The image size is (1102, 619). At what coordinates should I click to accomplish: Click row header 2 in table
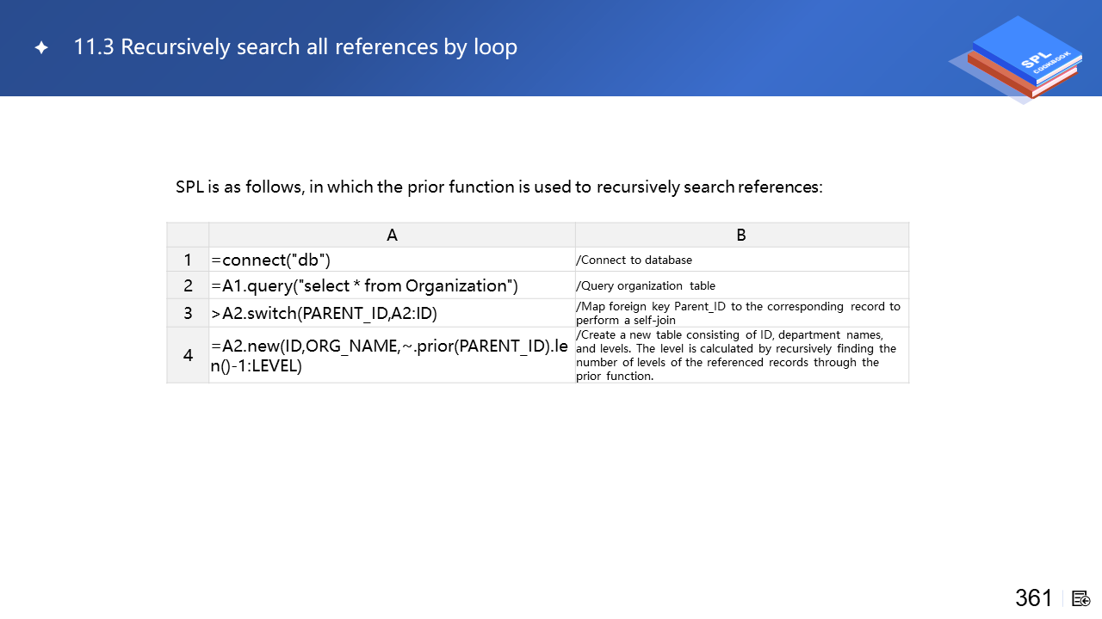point(188,285)
